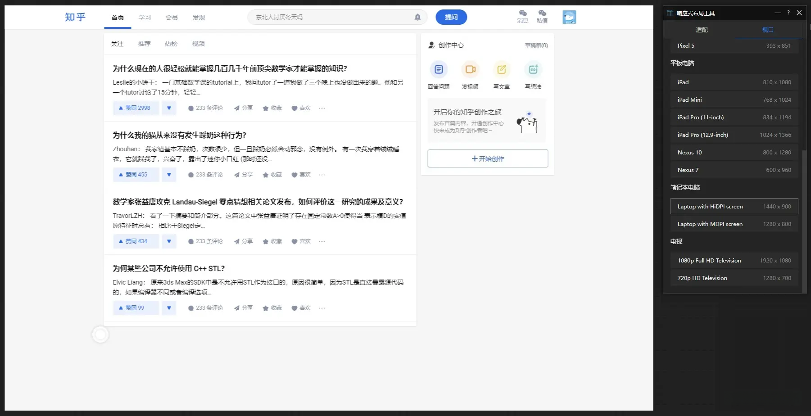This screenshot has width=811, height=416.
Task: Switch to the 首页 home nav tab
Action: click(118, 18)
